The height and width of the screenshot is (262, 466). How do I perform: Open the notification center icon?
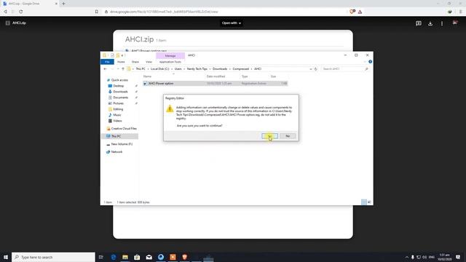point(458,257)
